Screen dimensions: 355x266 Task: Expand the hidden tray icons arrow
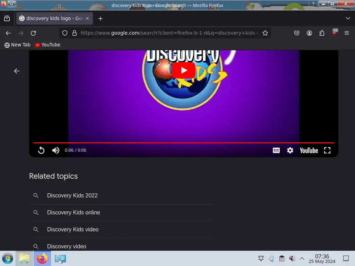(302, 258)
